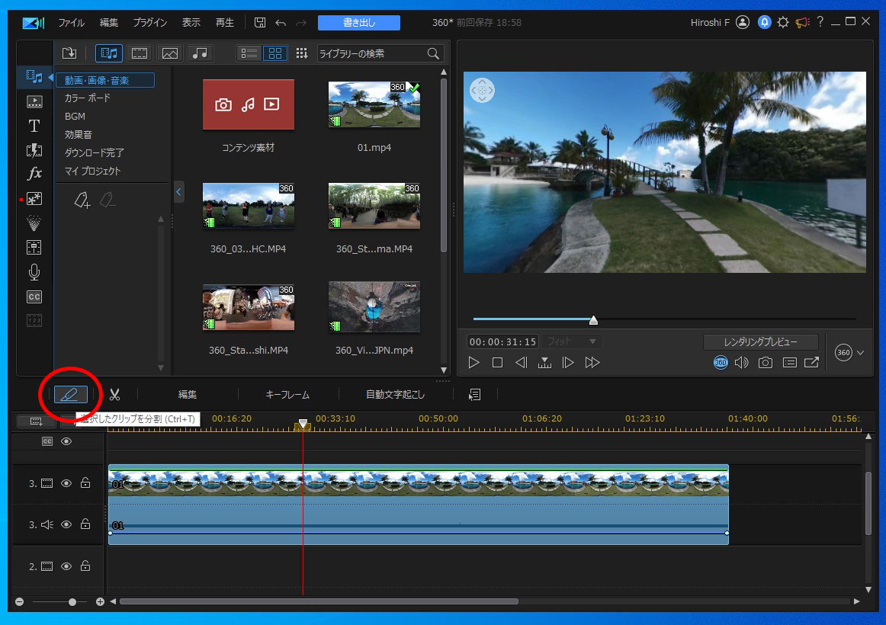Take a snapshot with camera icon

pyautogui.click(x=765, y=363)
